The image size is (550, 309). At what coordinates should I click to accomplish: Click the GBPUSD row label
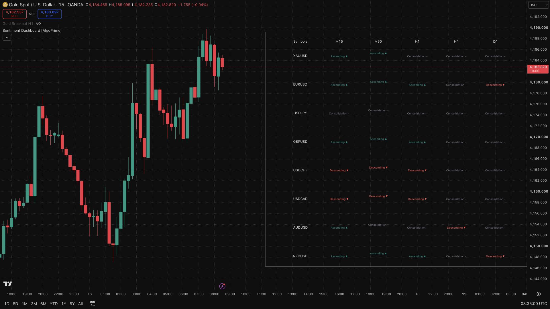(300, 142)
